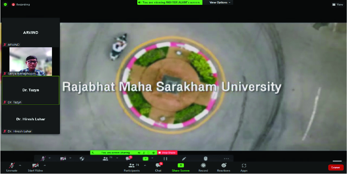
Task: Click the green encryption shield icon
Action: click(x=5, y=4)
